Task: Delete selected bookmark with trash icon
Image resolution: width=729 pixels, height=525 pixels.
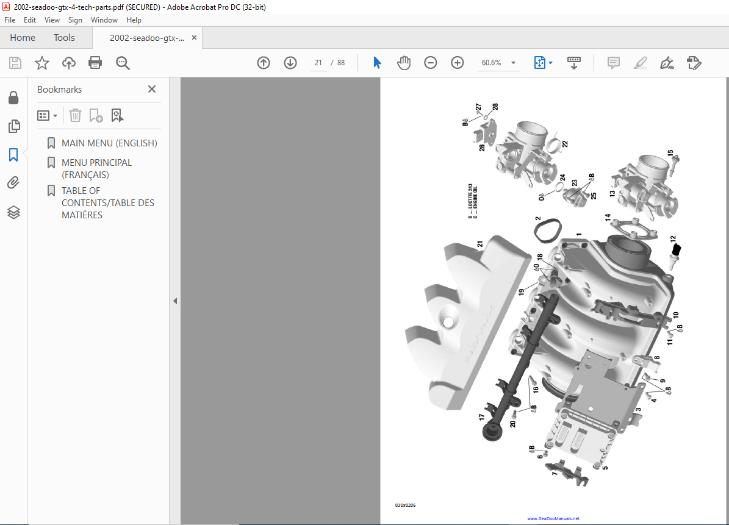Action: 75,115
